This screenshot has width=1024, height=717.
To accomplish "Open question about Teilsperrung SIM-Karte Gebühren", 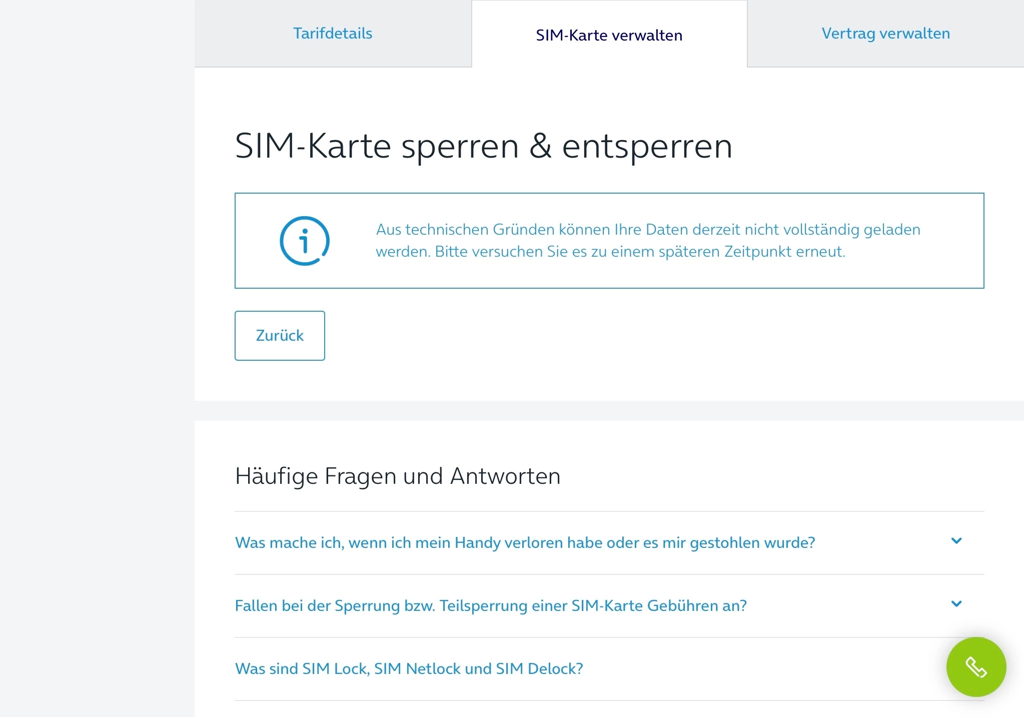I will click(490, 606).
